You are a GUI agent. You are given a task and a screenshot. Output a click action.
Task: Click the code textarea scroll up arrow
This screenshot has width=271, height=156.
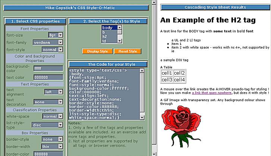click(x=142, y=71)
